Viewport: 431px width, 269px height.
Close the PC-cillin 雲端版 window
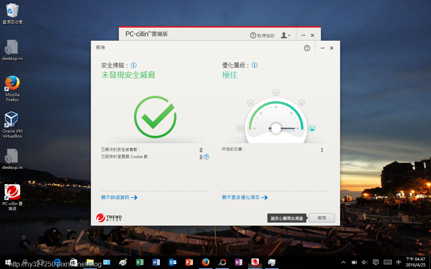coord(313,35)
